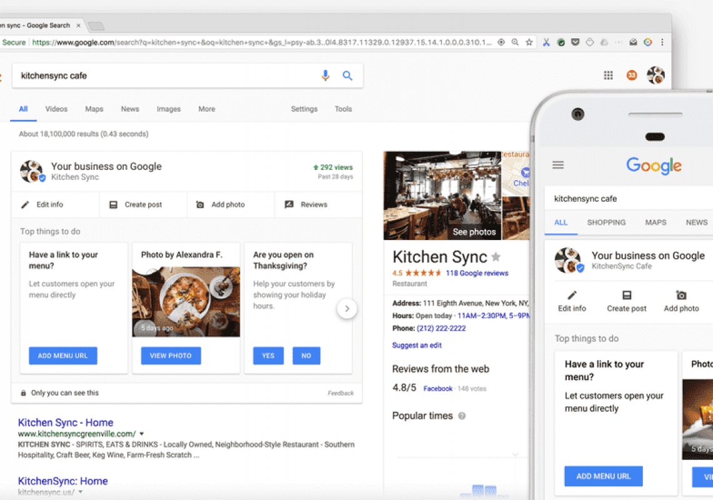
Task: Click 292 views stat
Action: click(x=333, y=167)
